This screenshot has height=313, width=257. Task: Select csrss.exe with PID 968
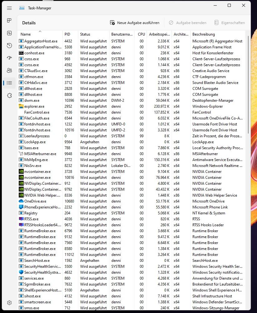tap(131, 59)
